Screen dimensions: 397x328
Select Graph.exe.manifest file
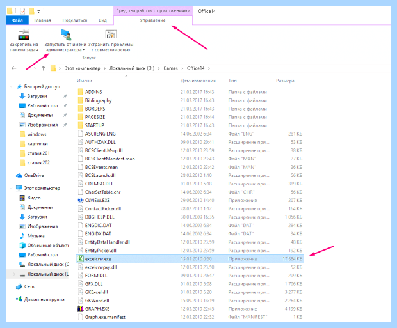(105, 317)
